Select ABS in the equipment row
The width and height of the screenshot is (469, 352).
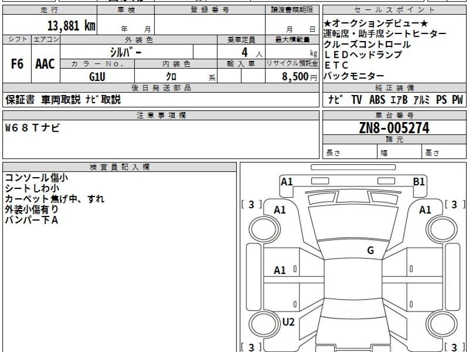(x=377, y=100)
